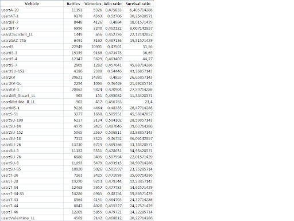Select the ussr:BT-7 vehicle cell
Viewport: 294px width, 221px height.
pyautogui.click(x=32, y=28)
